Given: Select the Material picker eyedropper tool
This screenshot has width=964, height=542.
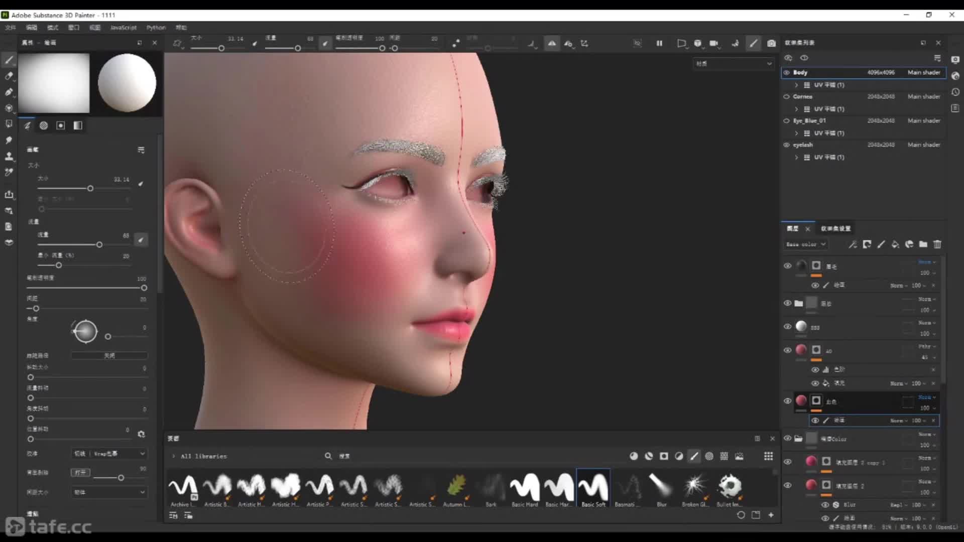Looking at the screenshot, I should click(9, 172).
